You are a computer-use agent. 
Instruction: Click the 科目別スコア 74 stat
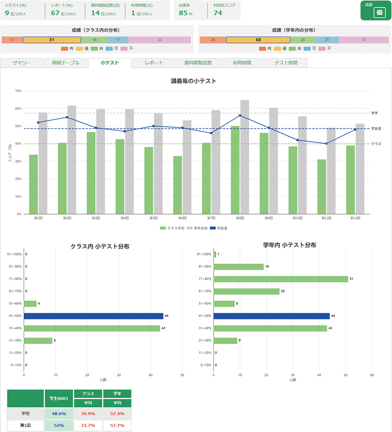click(224, 10)
